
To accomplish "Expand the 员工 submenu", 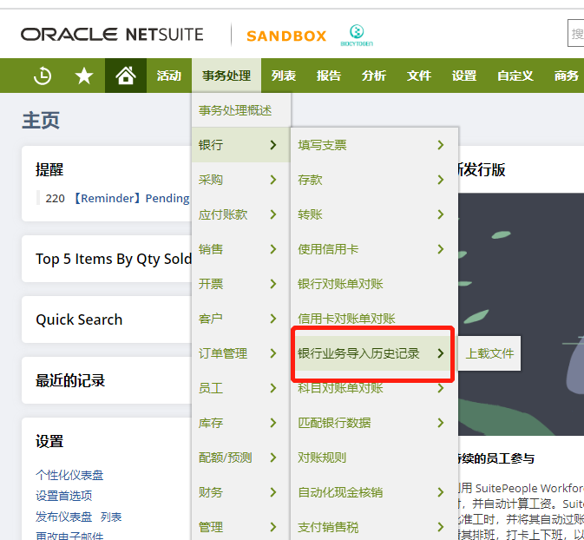I will click(x=241, y=388).
